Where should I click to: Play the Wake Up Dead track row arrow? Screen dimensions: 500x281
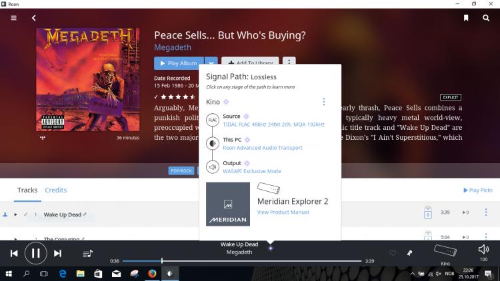tap(15, 214)
